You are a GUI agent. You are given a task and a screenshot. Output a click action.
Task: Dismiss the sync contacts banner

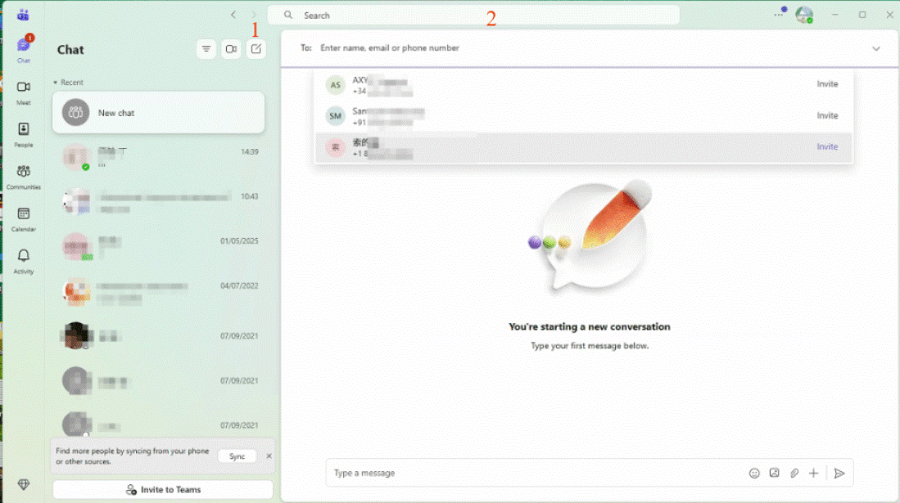[x=269, y=456]
